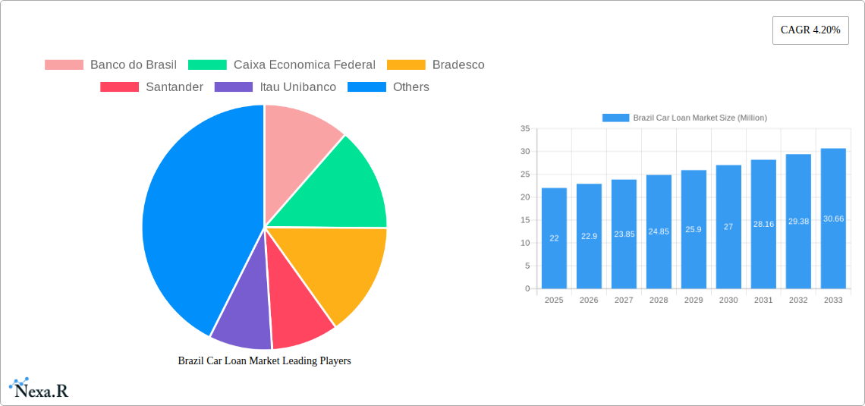Click the 2030 bar with value 27
The width and height of the screenshot is (865, 406).
coord(728,227)
